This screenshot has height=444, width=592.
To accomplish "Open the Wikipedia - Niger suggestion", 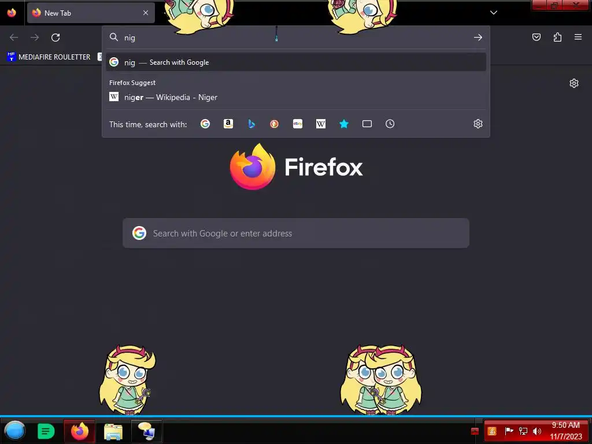I will [x=296, y=97].
